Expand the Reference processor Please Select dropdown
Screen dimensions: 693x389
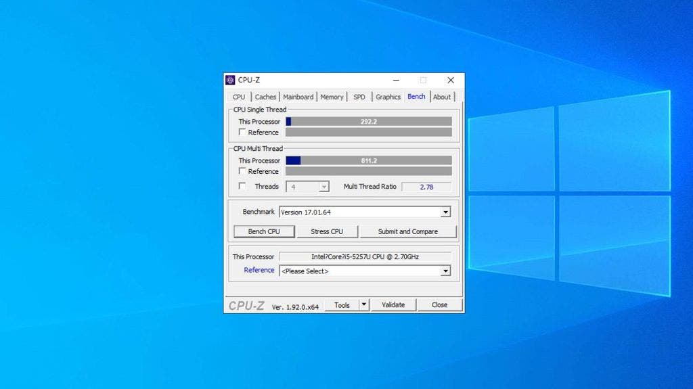click(x=445, y=271)
